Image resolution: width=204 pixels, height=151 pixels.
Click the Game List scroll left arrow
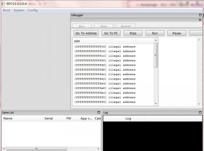coord(4,149)
